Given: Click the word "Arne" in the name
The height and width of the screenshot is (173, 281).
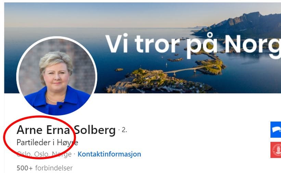Looking at the screenshot, I should (29, 130).
